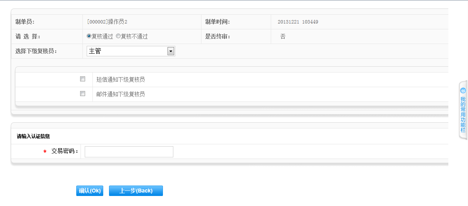Click the 制单员 field label
The image size is (468, 206).
pyautogui.click(x=25, y=22)
